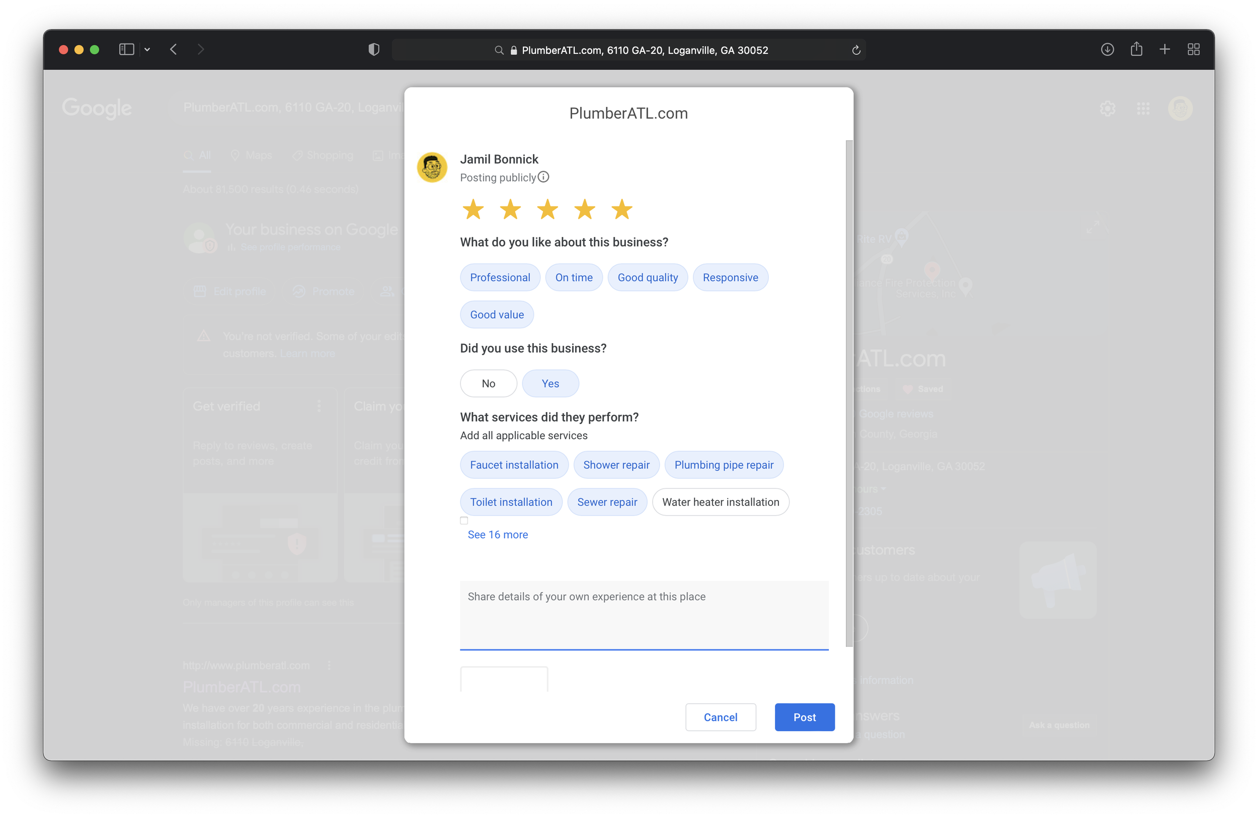The width and height of the screenshot is (1258, 818).
Task: Click the Google logo
Action: click(97, 108)
